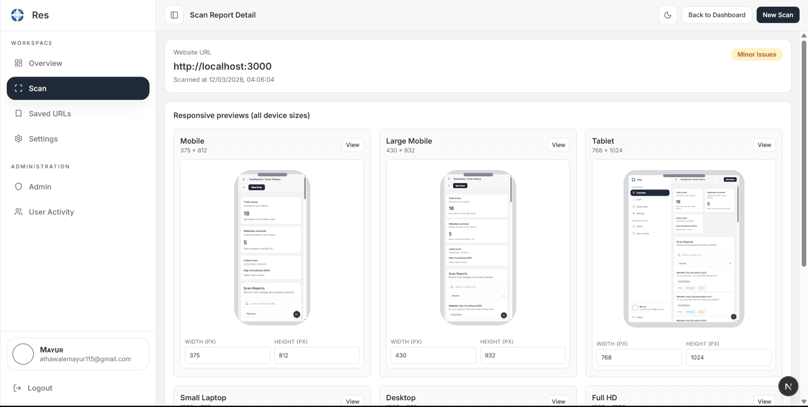
Task: Toggle the sidebar collapse control
Action: pos(174,15)
